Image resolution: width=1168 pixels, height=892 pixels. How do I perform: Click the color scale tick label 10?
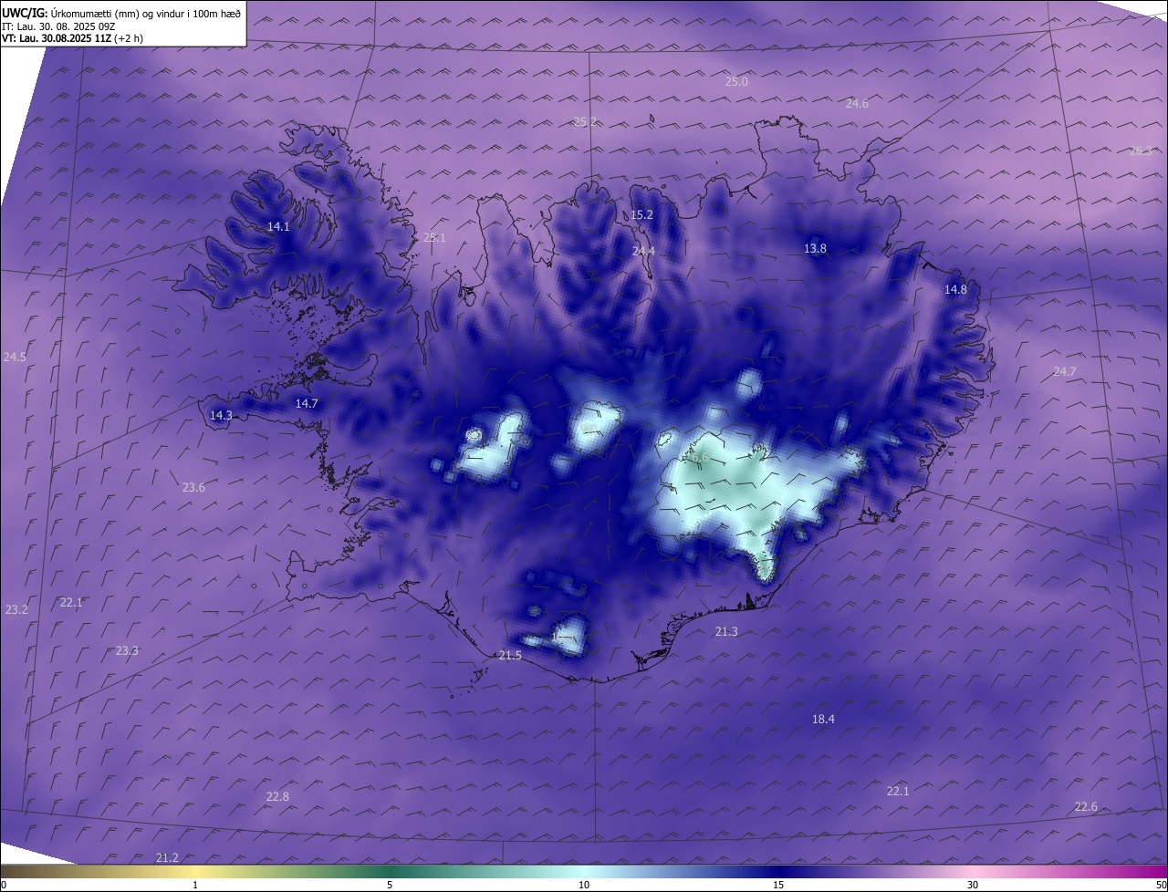coord(584,885)
